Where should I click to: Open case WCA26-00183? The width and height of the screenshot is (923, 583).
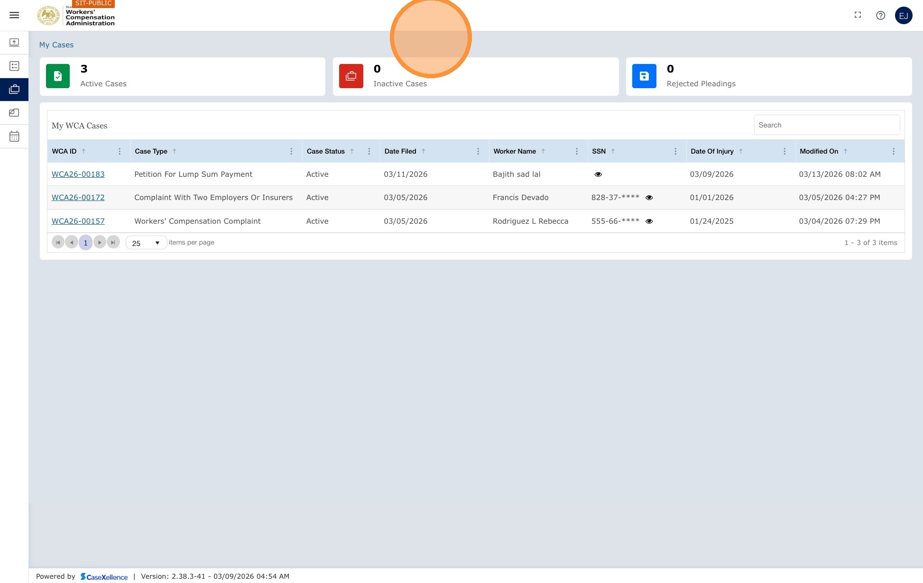(x=78, y=174)
